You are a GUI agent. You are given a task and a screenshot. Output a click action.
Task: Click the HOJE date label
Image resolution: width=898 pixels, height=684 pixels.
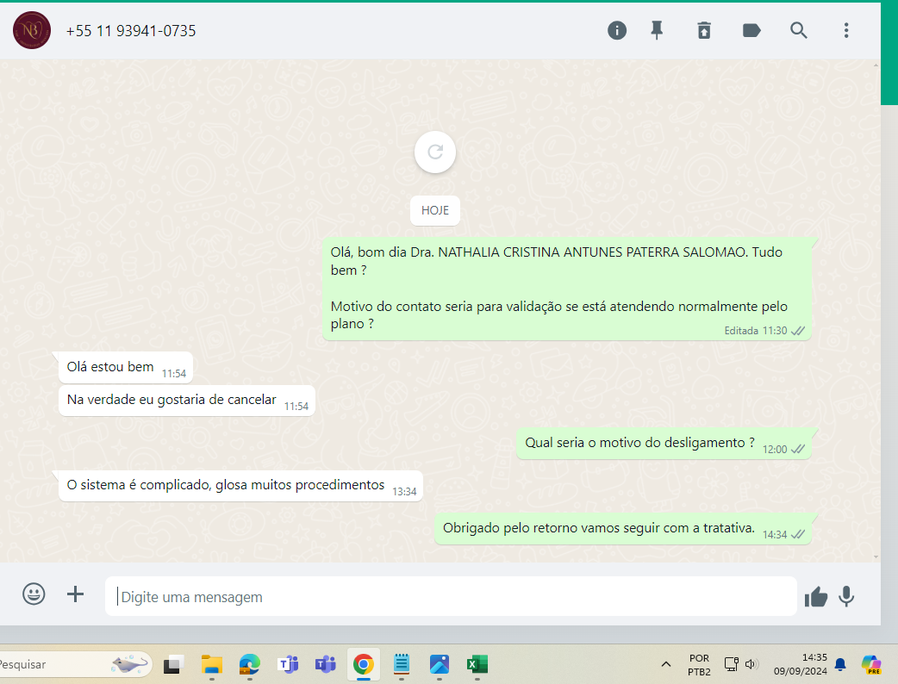[x=434, y=211]
